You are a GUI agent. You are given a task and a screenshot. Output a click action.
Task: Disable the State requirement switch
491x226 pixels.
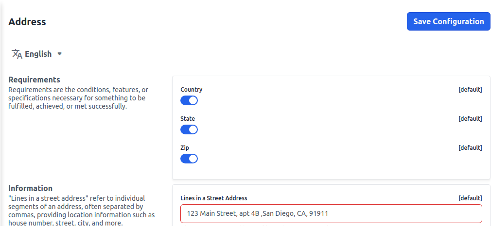click(x=189, y=129)
